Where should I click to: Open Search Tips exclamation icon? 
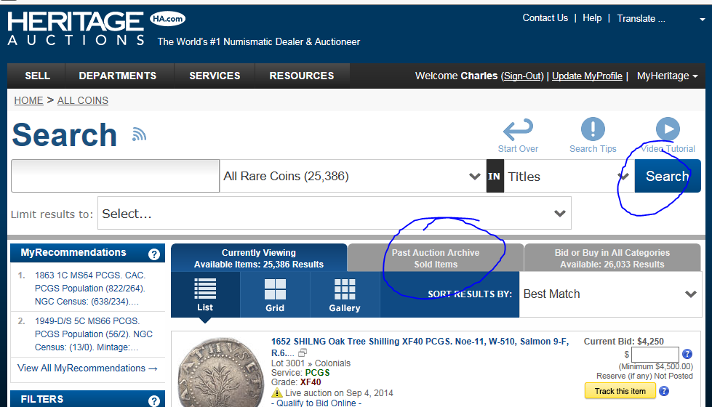[x=593, y=129]
